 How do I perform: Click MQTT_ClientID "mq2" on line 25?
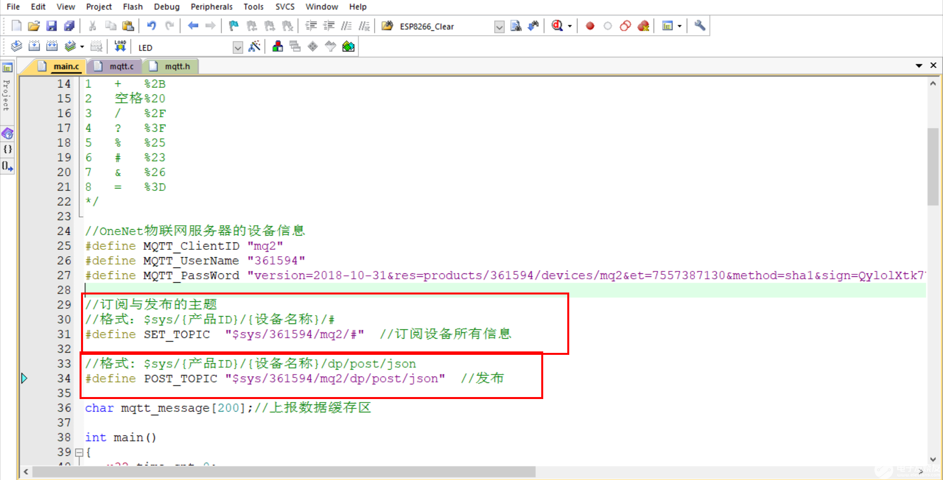coord(184,246)
